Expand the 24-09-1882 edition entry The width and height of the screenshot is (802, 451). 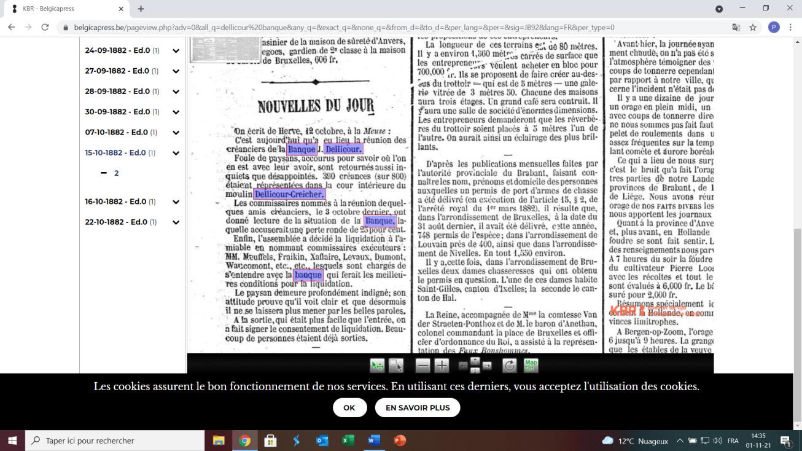point(176,51)
